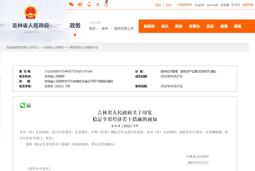Screen dimensions: 255x171
Task: Click the national emblem logo
Action: click(x=30, y=13)
